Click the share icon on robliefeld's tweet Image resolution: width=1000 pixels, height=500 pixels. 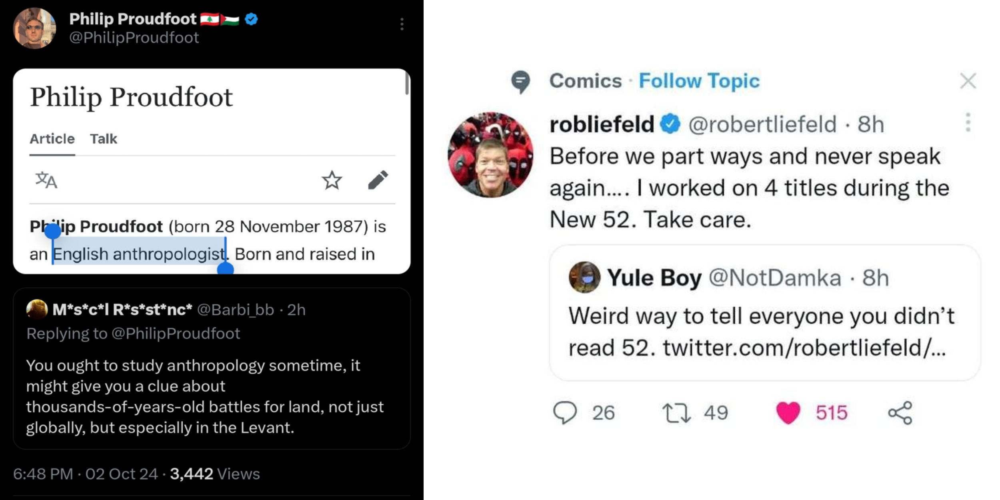point(900,413)
